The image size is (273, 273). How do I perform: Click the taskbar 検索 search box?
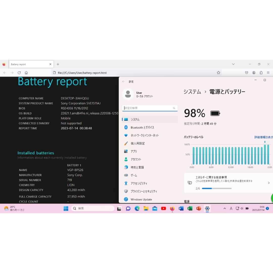pos(93,208)
